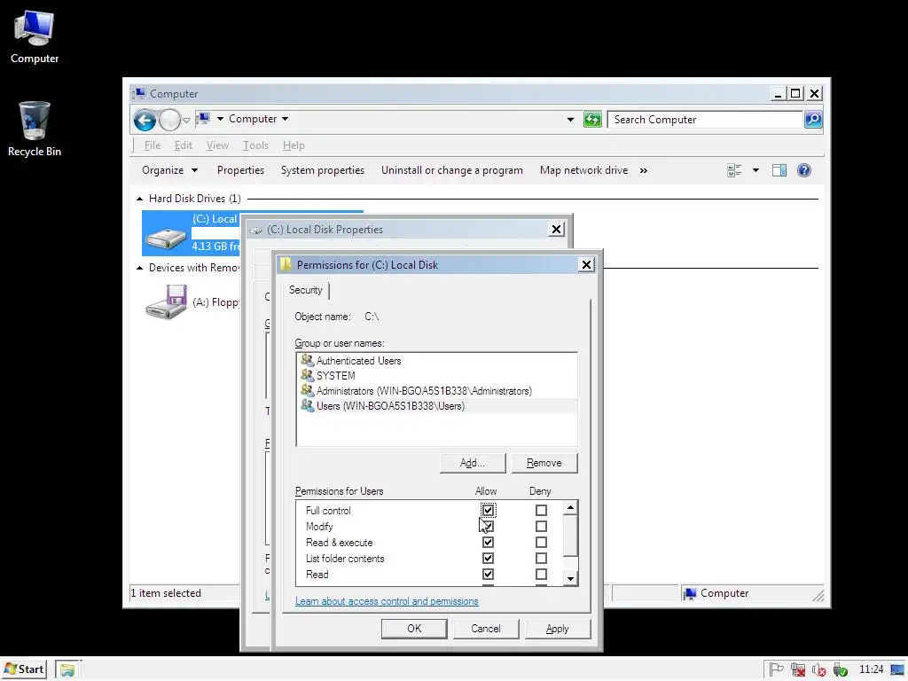This screenshot has height=681, width=908.
Task: Click Map network drive in toolbar
Action: click(583, 170)
